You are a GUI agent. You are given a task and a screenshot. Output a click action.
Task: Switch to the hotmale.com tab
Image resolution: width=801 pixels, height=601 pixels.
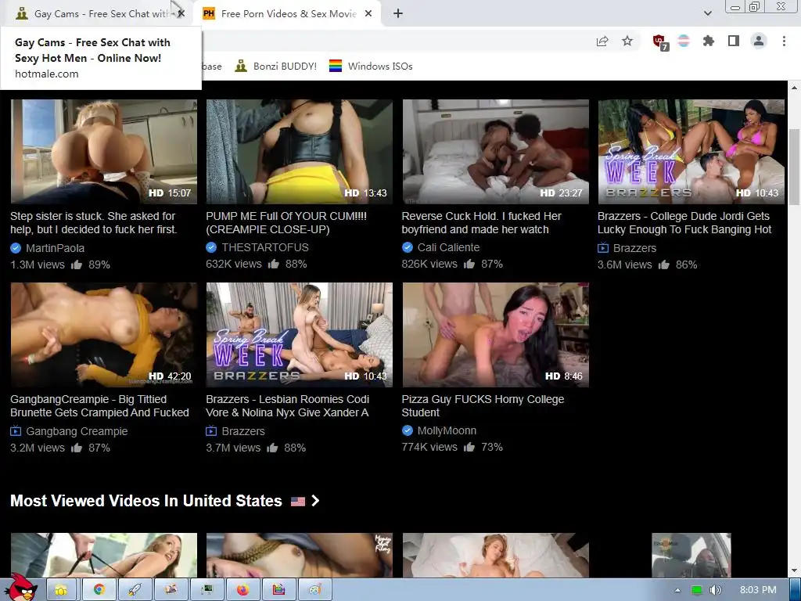[x=97, y=14]
